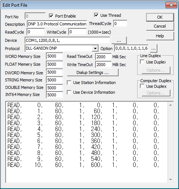Image resolution: width=179 pixels, height=189 pixels.
Task: Select the READ, 0 row with value 0
Action: [x=83, y=105]
